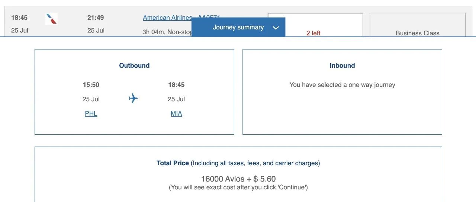
Task: Collapse the Journey summary chevron arrow
Action: point(276,28)
